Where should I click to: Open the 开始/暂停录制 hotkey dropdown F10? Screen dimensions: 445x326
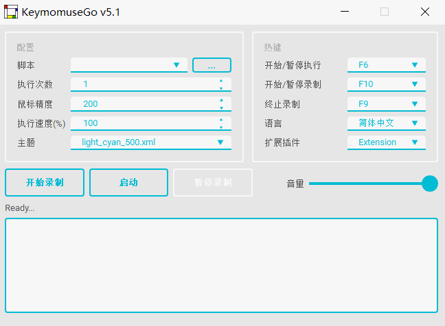(386, 84)
